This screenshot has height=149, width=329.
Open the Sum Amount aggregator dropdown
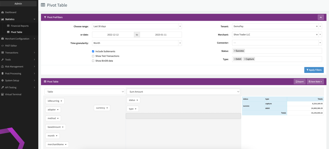coord(183,92)
